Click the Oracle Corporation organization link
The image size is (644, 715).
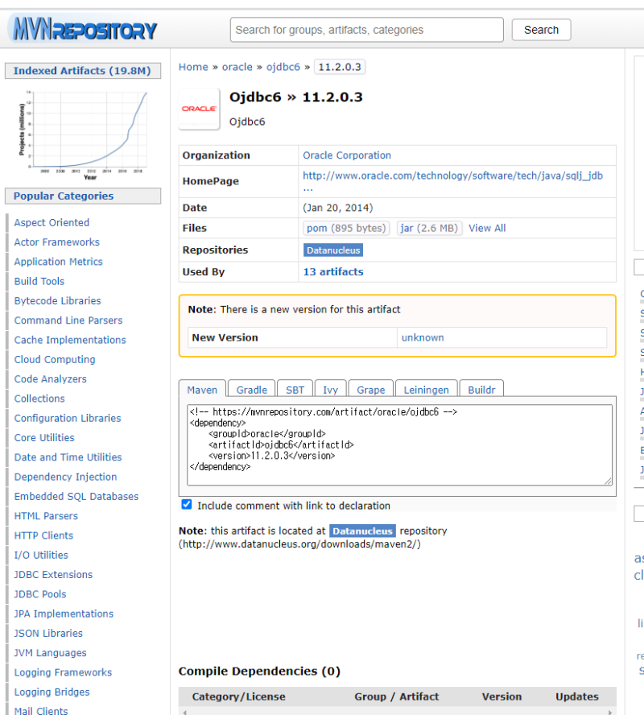click(346, 155)
